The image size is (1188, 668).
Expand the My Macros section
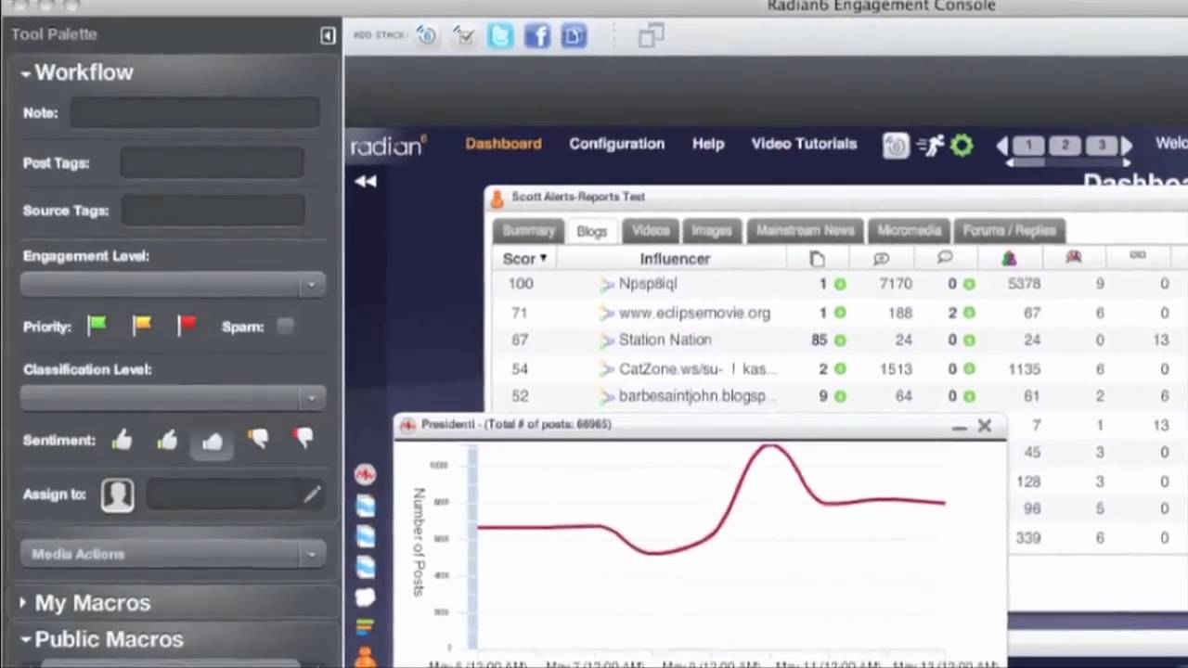pyautogui.click(x=23, y=603)
